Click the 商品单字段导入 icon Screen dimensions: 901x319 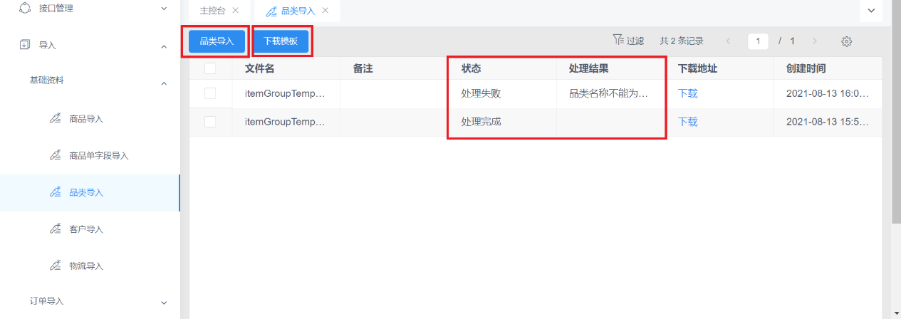[55, 155]
